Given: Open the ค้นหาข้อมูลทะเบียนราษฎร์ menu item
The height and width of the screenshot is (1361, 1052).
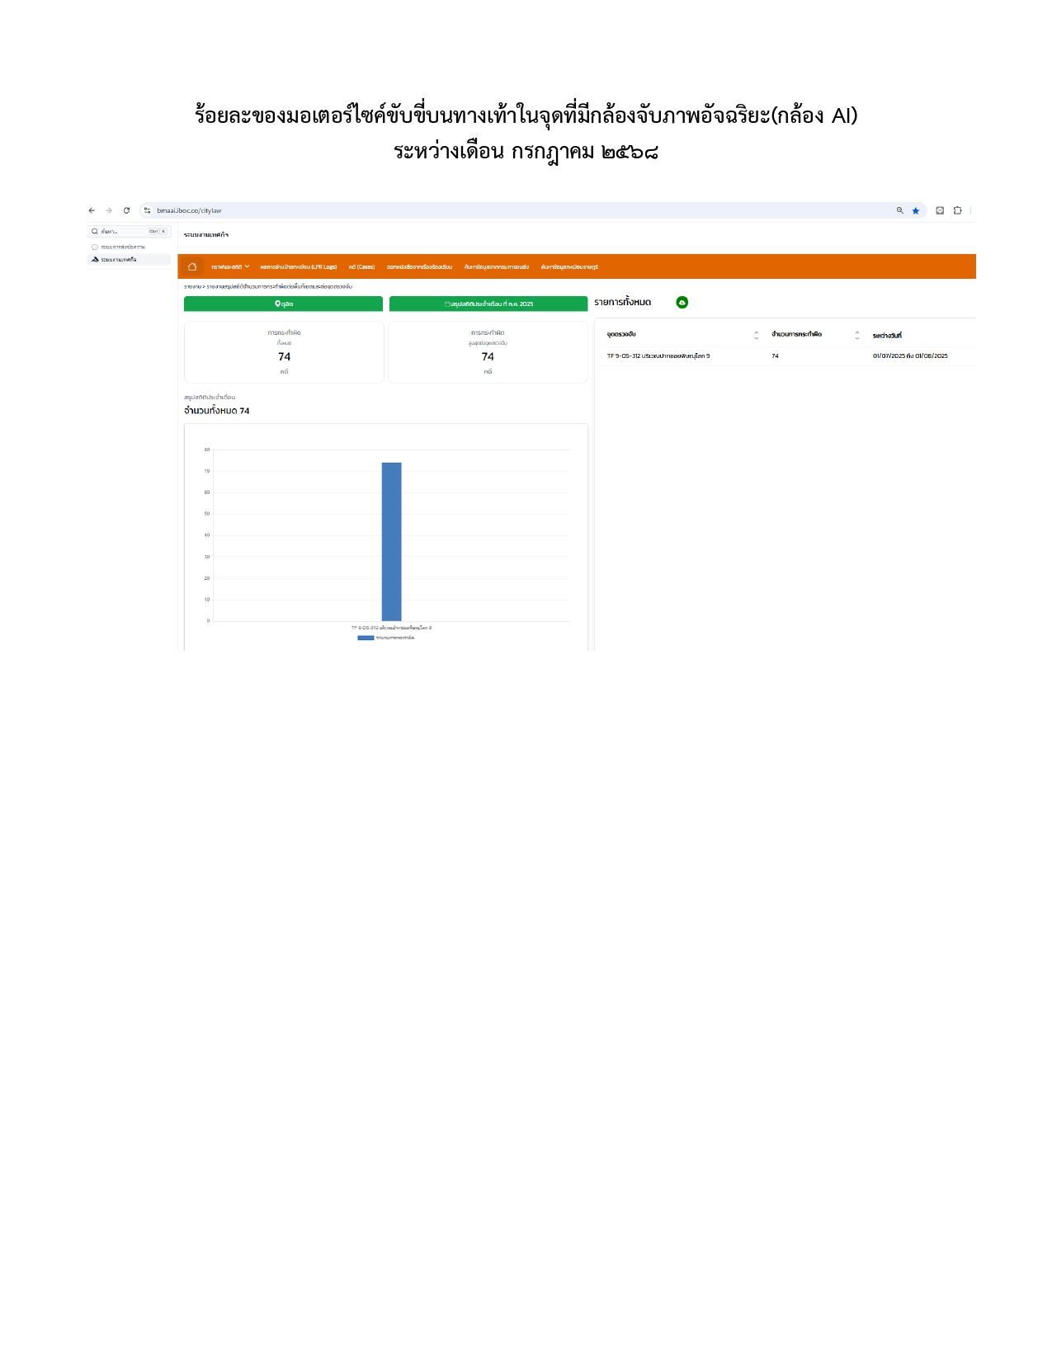Looking at the screenshot, I should (x=569, y=267).
